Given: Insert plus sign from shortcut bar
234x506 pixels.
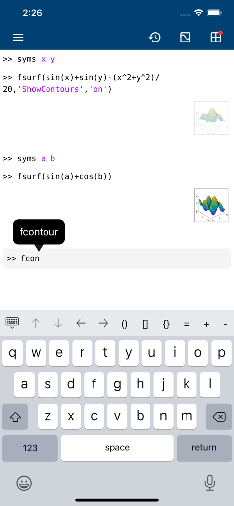Looking at the screenshot, I should coord(206,324).
